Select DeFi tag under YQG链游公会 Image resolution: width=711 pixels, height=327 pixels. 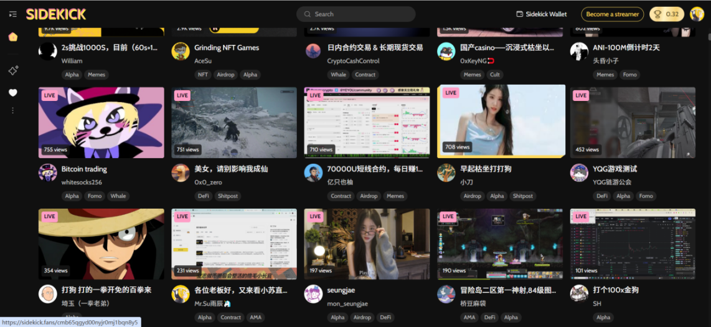pos(601,196)
